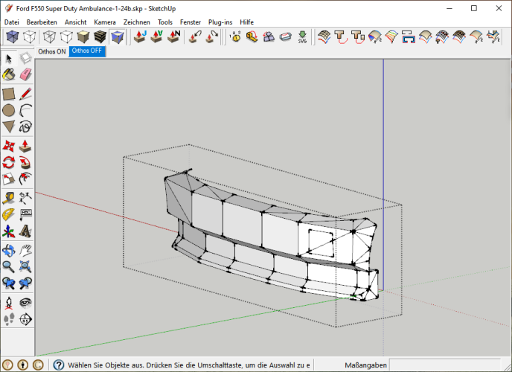This screenshot has width=512, height=372.
Task: Click the plugin icon with yellow tape and red arrow
Action: [252, 37]
